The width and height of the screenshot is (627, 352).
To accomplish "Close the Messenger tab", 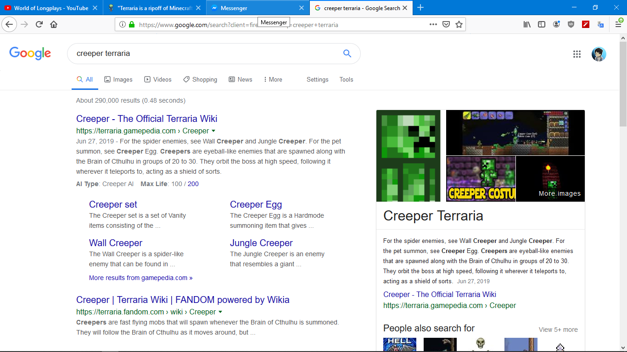I will click(x=302, y=8).
